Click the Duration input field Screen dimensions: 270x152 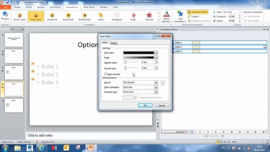233,16
